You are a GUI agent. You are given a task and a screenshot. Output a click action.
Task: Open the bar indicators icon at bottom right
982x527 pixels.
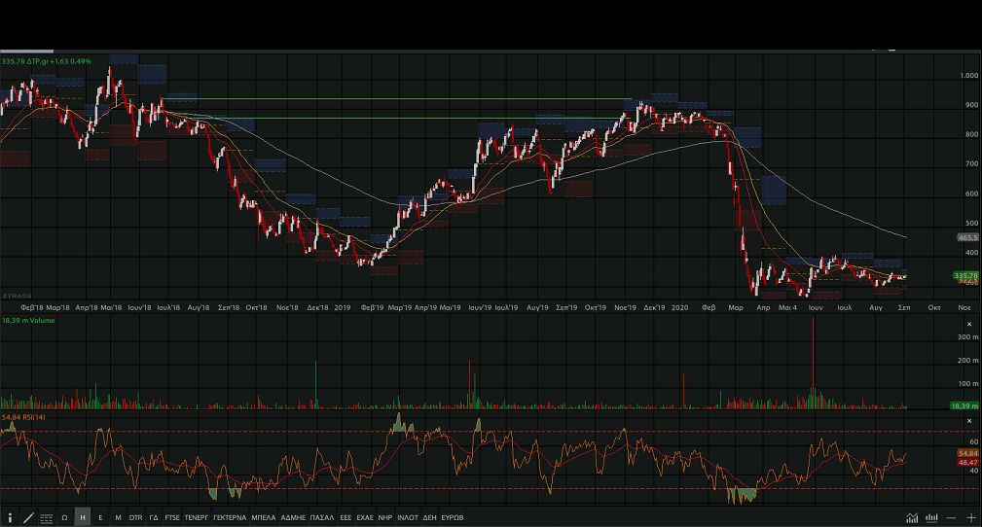(932, 517)
